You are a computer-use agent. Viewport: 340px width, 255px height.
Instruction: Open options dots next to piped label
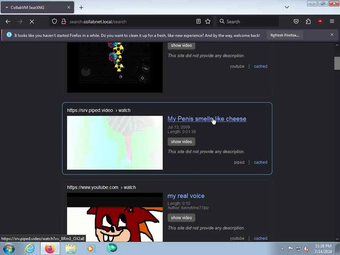(249, 162)
